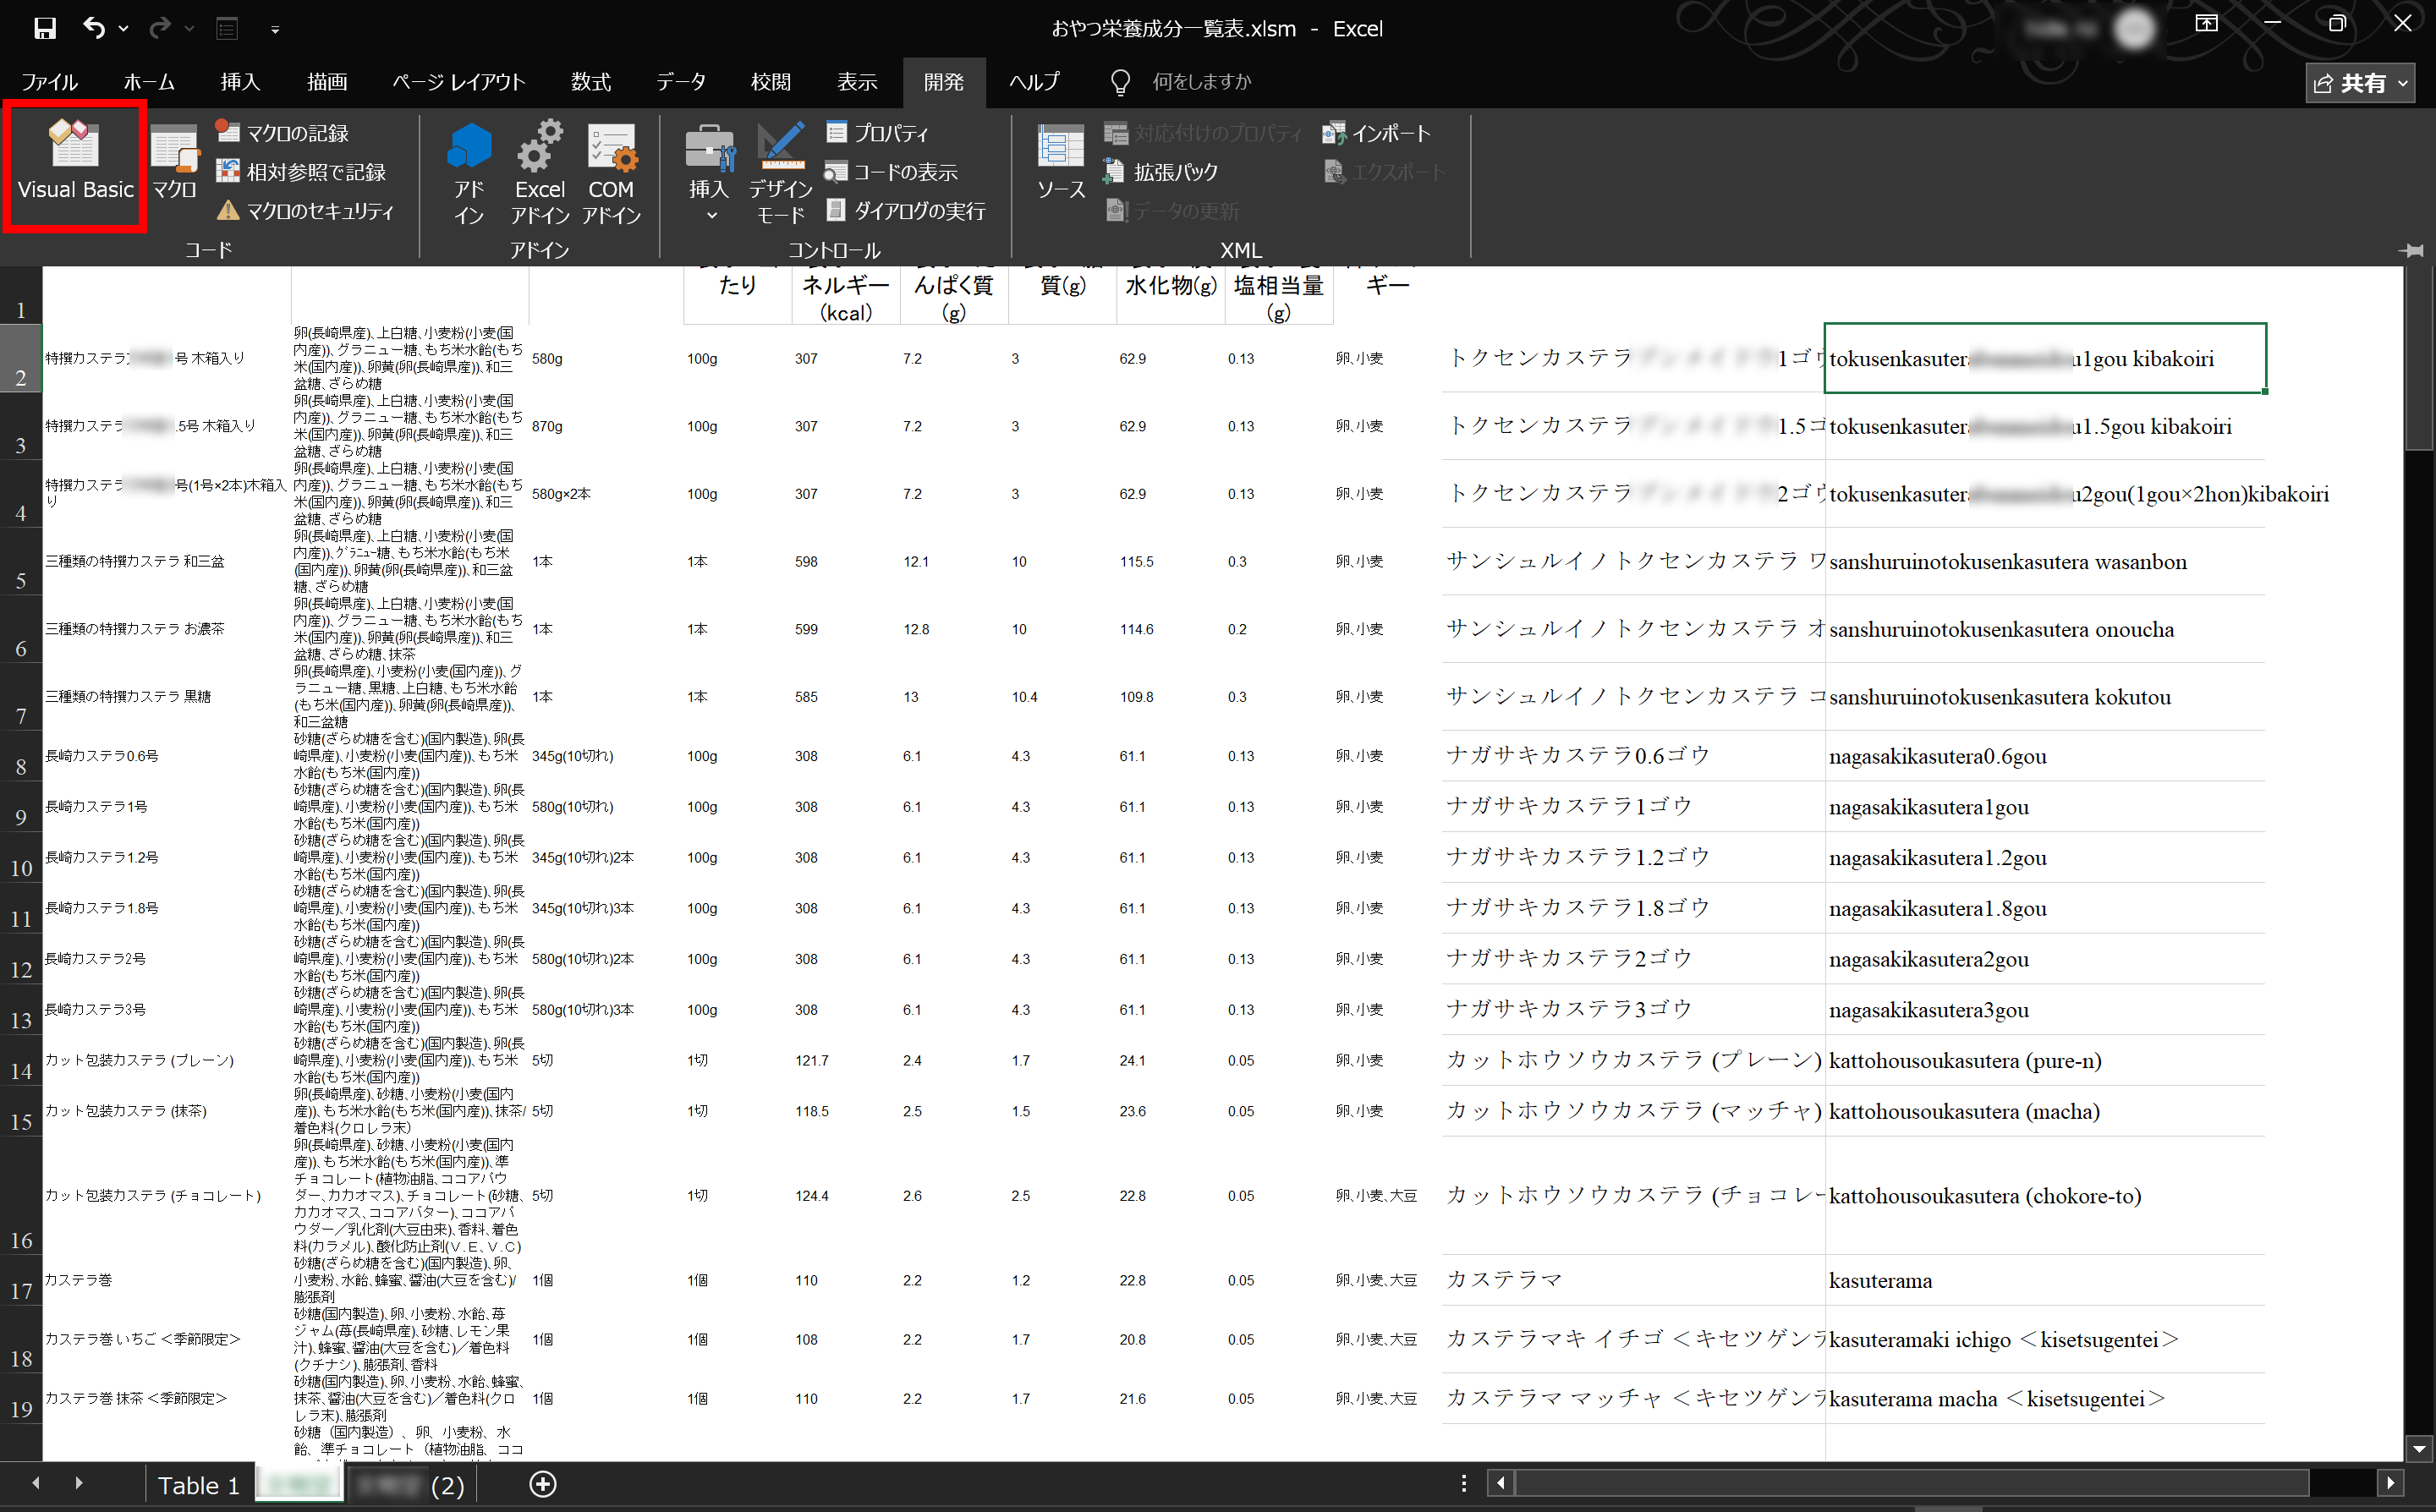This screenshot has width=2436, height=1512.
Task: Toggle Design Mode (デザインモード)
Action: coord(780,172)
